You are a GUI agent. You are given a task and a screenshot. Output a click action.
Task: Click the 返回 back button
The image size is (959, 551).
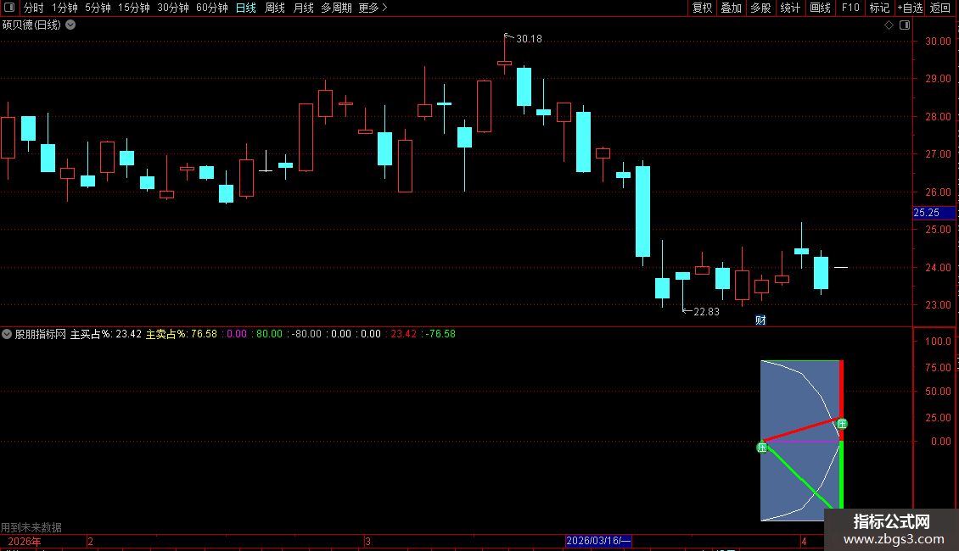(x=940, y=8)
